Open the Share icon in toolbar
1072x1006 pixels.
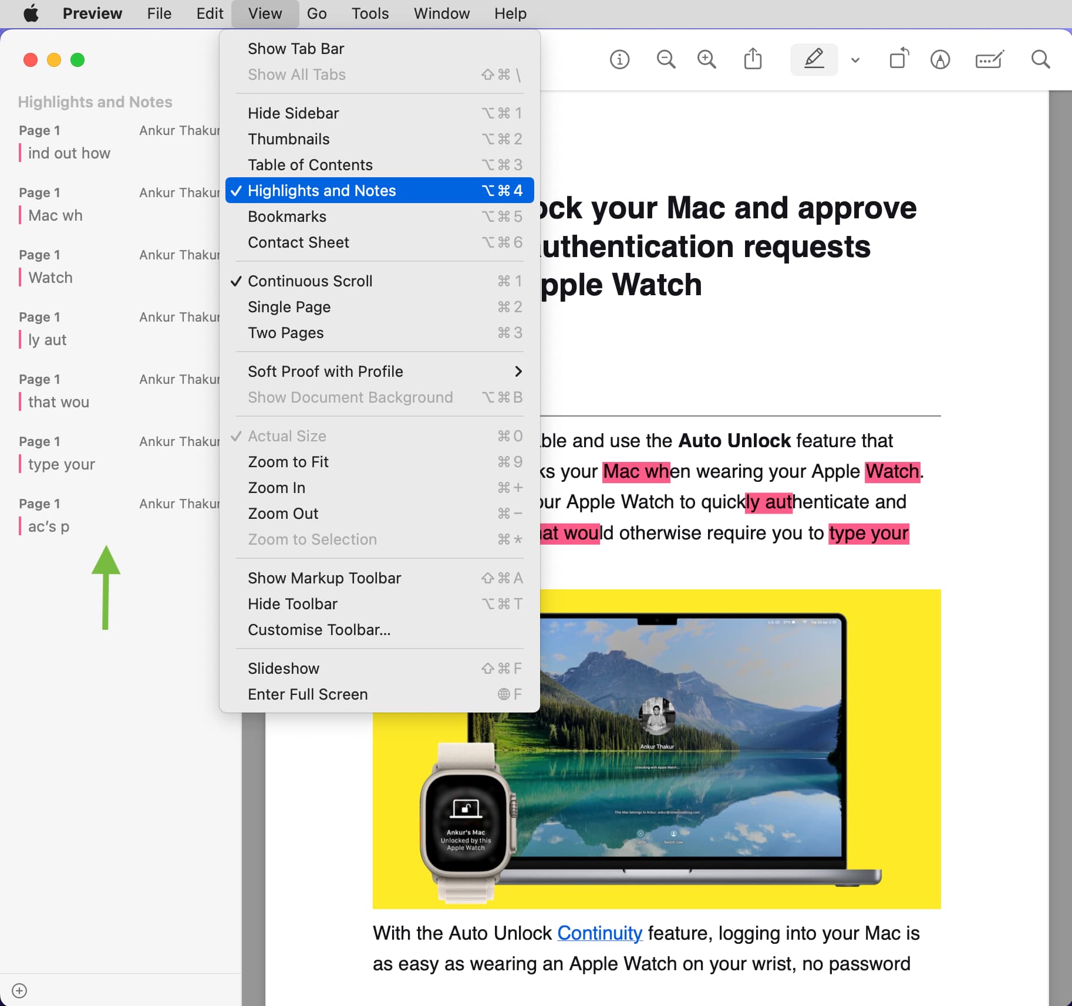753,59
